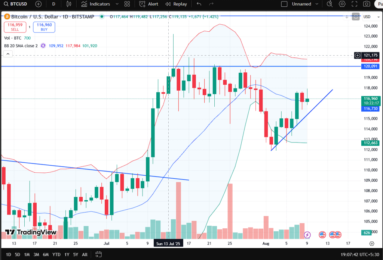This screenshot has width=383, height=260.
Task: Open the candlestick chart type menu
Action: click(69, 4)
